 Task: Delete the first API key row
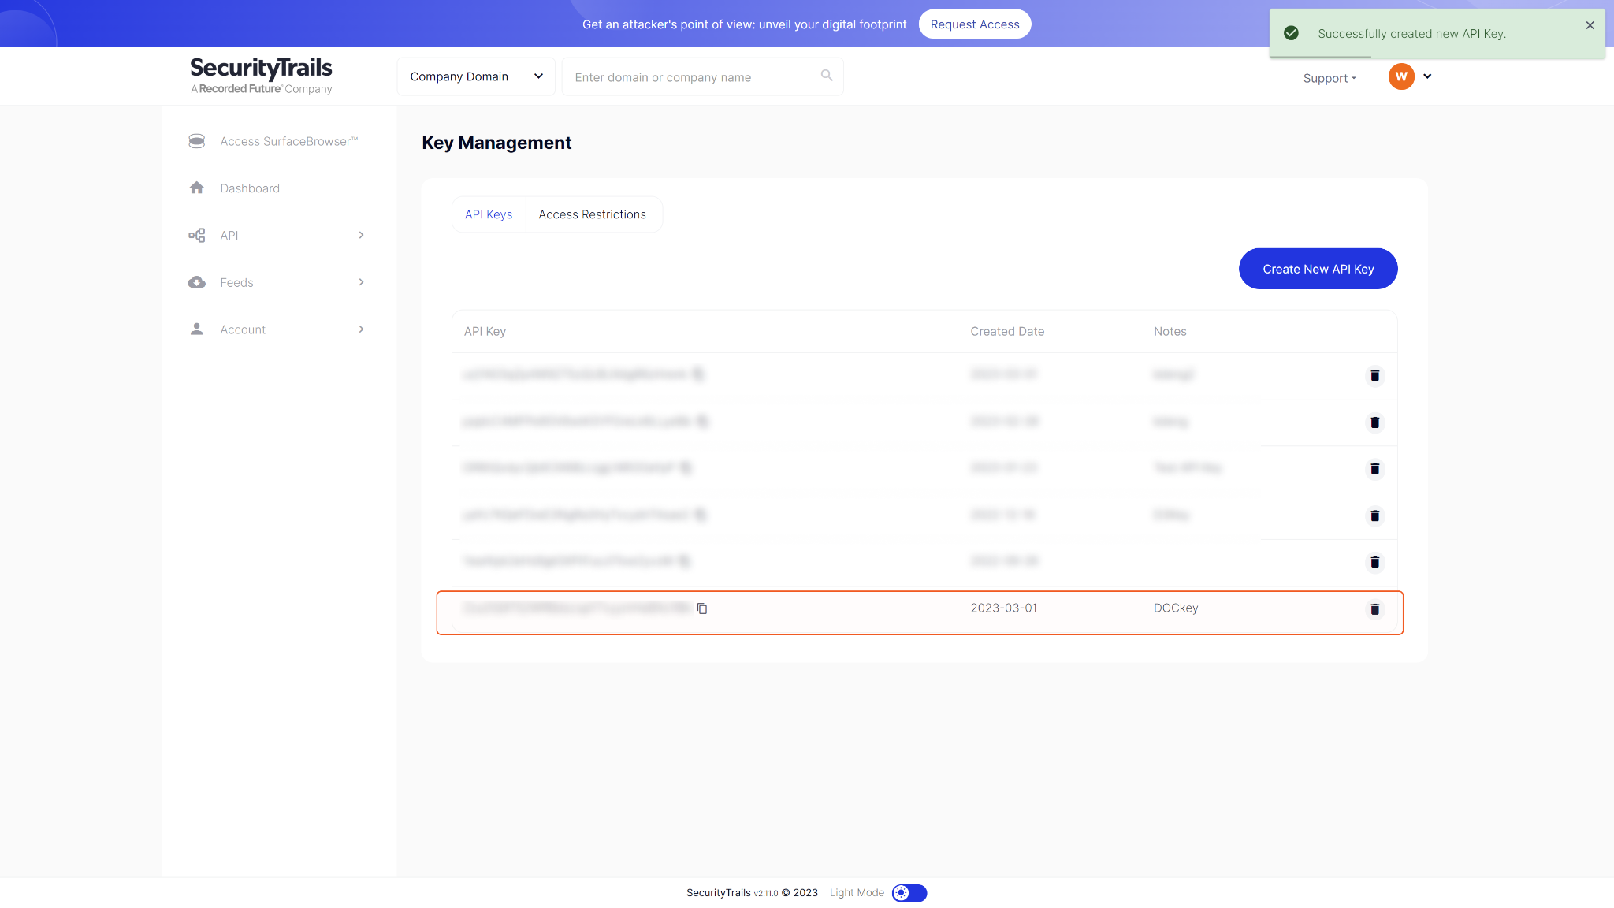click(x=1374, y=375)
